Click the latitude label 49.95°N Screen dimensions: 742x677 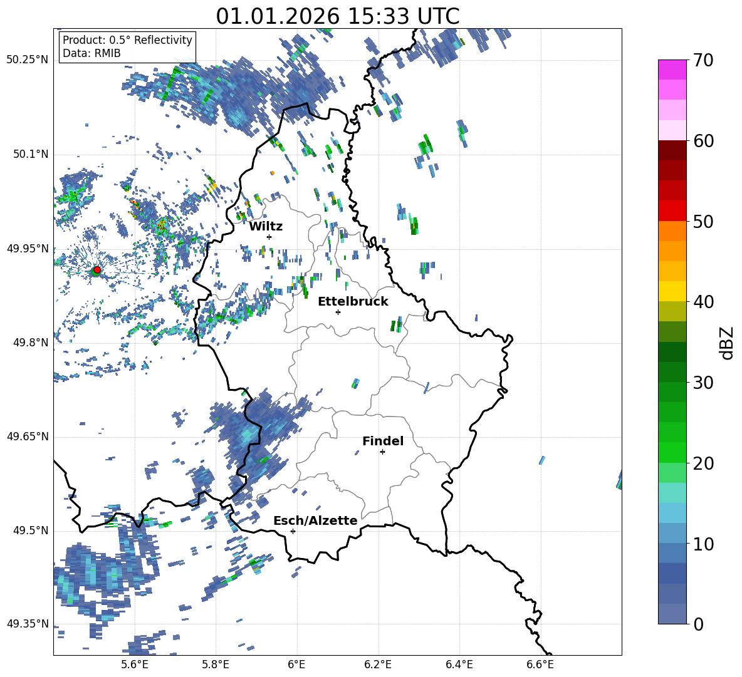coord(28,249)
